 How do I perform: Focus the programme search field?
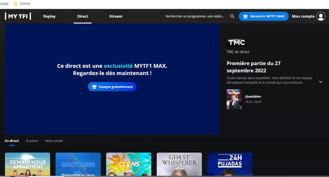pyautogui.click(x=195, y=16)
